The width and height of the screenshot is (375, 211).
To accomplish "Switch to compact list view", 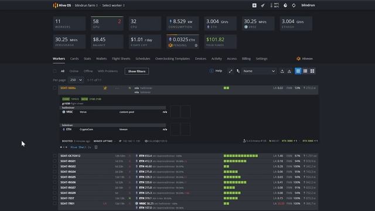I will click(305, 71).
